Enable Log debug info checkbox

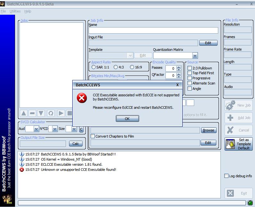pyautogui.click(x=226, y=176)
